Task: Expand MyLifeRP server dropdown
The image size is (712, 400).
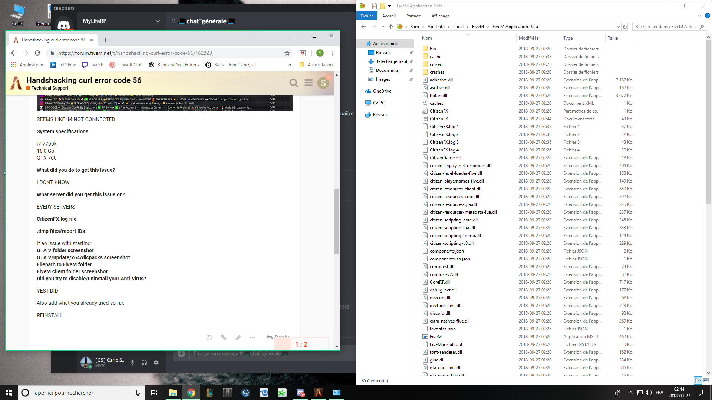Action: pos(158,21)
